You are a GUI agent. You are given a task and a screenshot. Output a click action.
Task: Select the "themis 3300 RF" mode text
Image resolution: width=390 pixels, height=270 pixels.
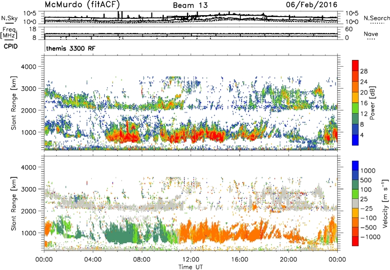coord(71,48)
